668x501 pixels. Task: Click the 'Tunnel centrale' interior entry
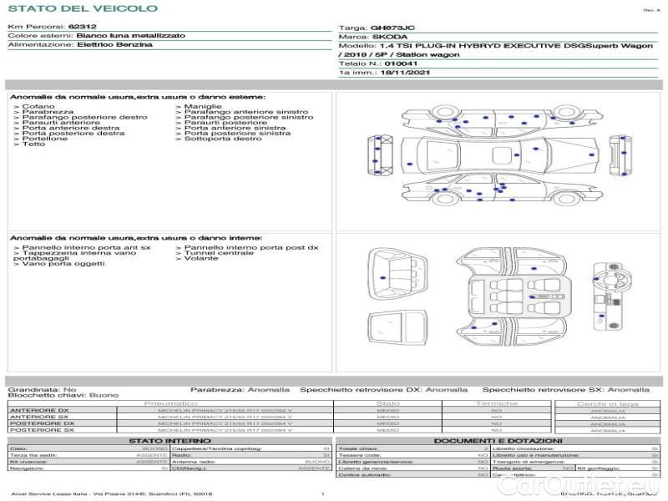click(x=215, y=253)
